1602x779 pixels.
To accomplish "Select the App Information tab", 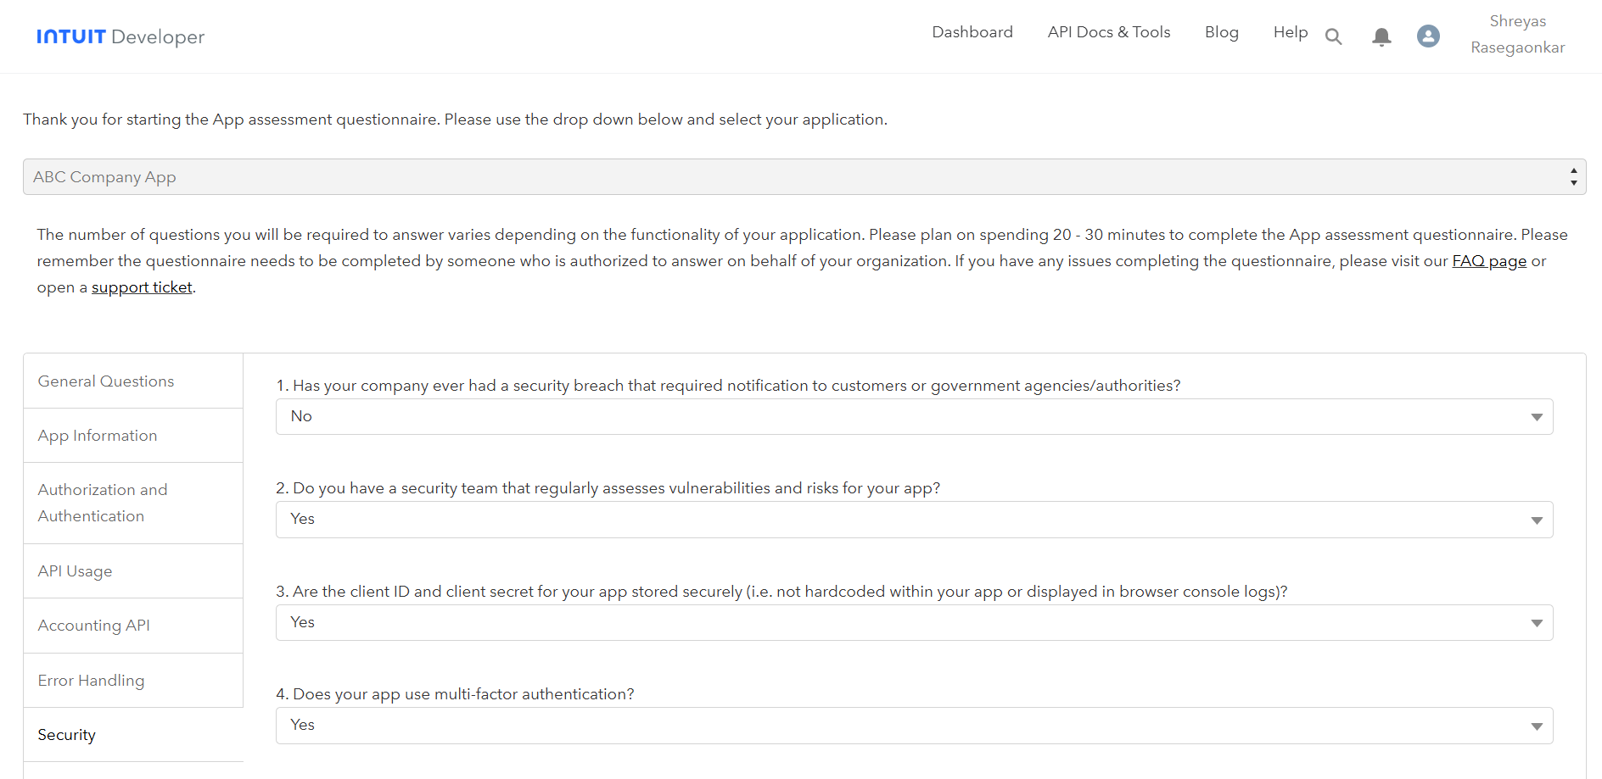I will pyautogui.click(x=98, y=436).
